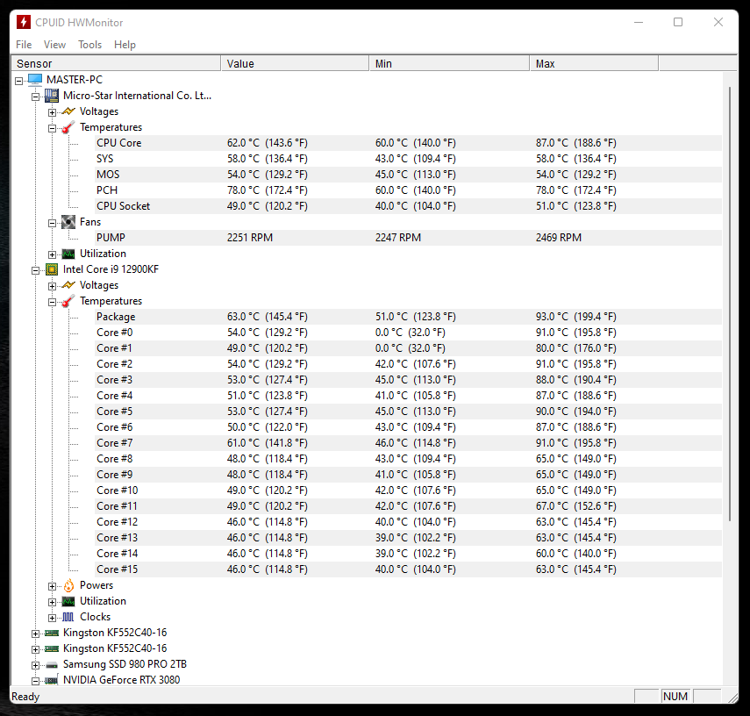The width and height of the screenshot is (750, 716).
Task: Expand the first Kingston KF552C40-16 node
Action: (35, 634)
